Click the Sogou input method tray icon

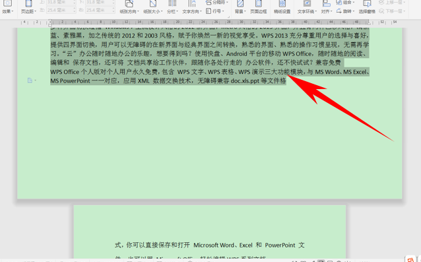coord(410,259)
